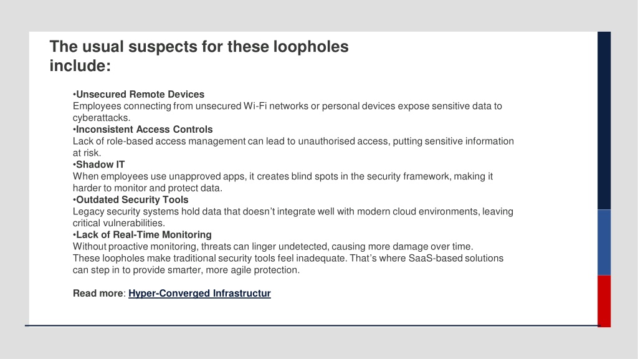The height and width of the screenshot is (359, 638).
Task: Open the Hyper-Converged Infrastructur link
Action: [x=199, y=294]
